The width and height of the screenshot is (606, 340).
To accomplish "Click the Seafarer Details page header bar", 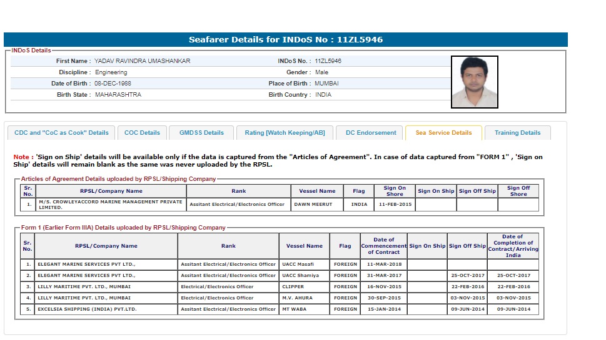I will [286, 40].
